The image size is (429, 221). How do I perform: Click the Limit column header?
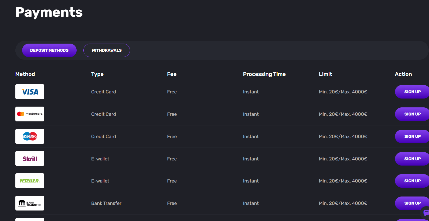click(x=325, y=74)
